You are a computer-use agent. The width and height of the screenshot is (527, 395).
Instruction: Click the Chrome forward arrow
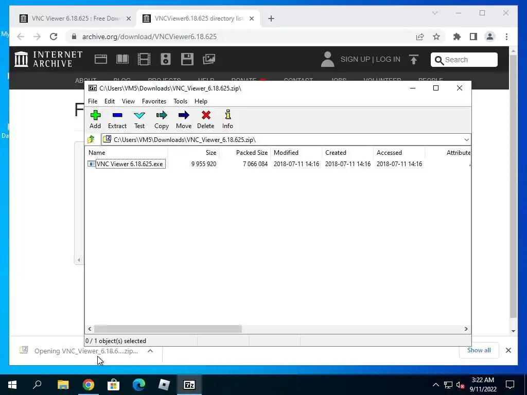tap(37, 37)
